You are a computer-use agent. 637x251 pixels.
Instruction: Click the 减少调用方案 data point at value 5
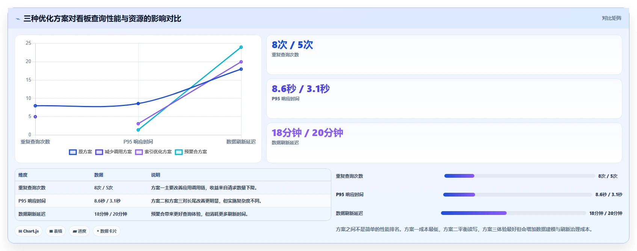pos(35,117)
